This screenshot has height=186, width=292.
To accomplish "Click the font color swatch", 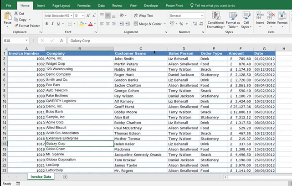I will (91, 24).
